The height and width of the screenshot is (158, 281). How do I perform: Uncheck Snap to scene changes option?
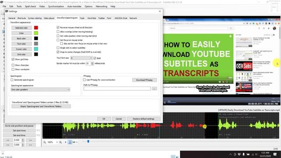pos(58,52)
